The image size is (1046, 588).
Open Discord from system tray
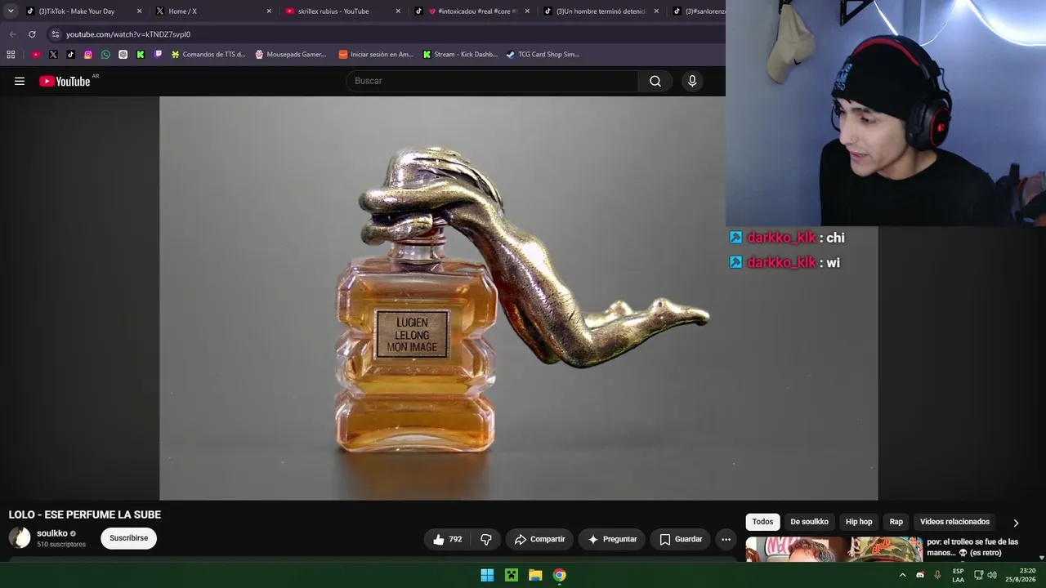pyautogui.click(x=920, y=575)
